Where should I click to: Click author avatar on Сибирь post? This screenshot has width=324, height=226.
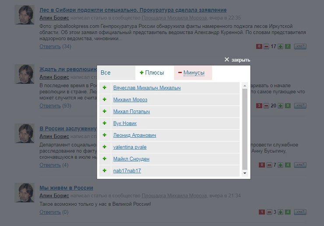click(25, 15)
